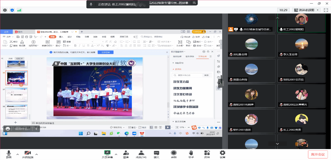
Task: Mute microphone in meeting toolbar
Action: tap(9, 154)
